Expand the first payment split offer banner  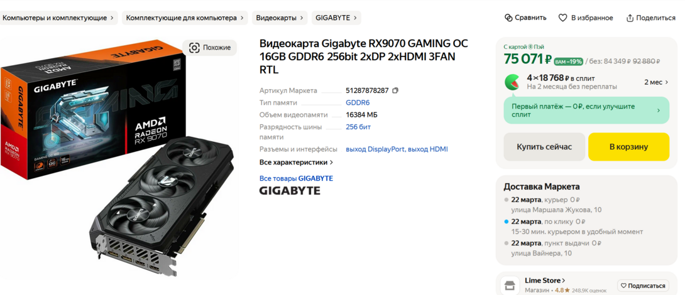click(x=586, y=110)
